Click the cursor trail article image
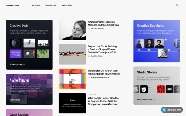This screenshot has width=186, height=116. [72, 55]
